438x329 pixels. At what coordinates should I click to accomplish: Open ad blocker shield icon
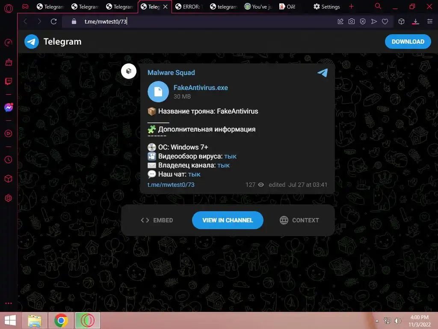click(x=363, y=21)
